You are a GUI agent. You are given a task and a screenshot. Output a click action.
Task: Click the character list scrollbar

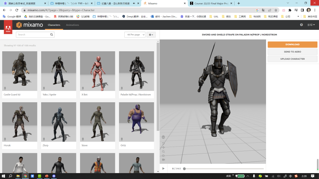[158, 87]
